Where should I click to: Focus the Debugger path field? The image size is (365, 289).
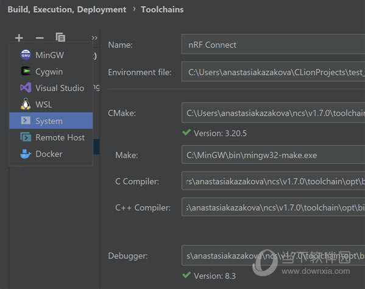pos(273,255)
